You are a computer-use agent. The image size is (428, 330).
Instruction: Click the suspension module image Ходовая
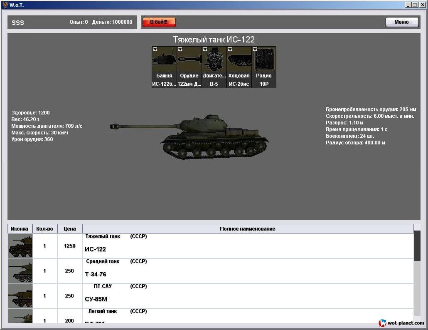(x=239, y=59)
